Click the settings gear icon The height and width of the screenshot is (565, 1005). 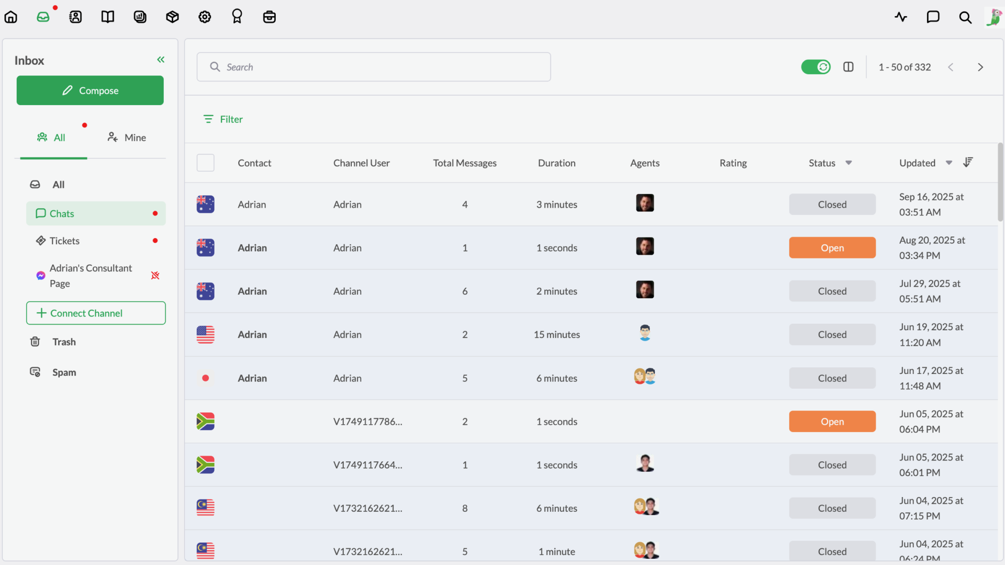pyautogui.click(x=205, y=17)
